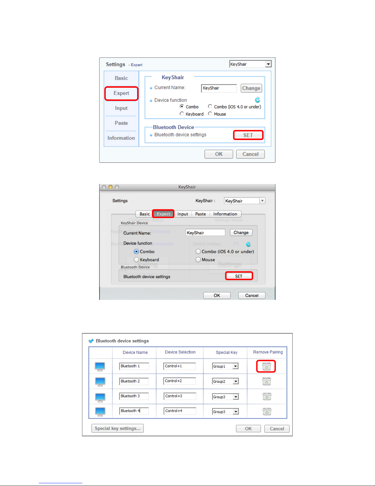The height and width of the screenshot is (486, 375).
Task: Click SET for Bluetooth device settings in Windows dialog
Action: [x=248, y=135]
